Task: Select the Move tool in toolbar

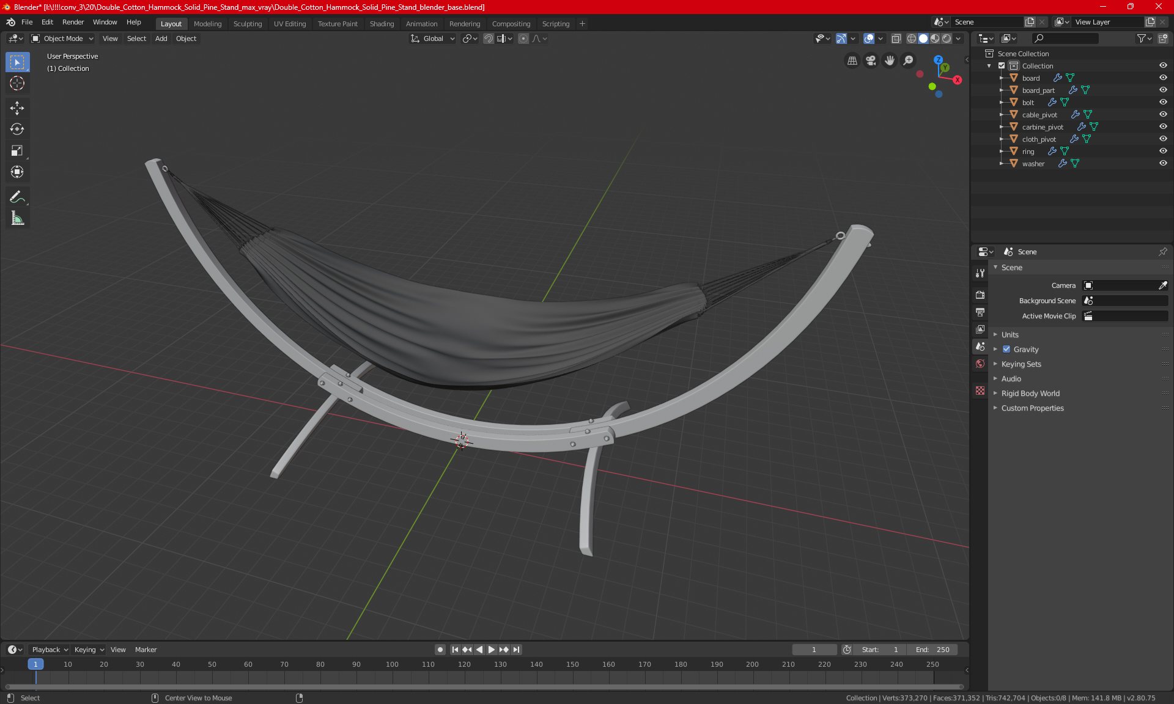Action: click(x=17, y=108)
